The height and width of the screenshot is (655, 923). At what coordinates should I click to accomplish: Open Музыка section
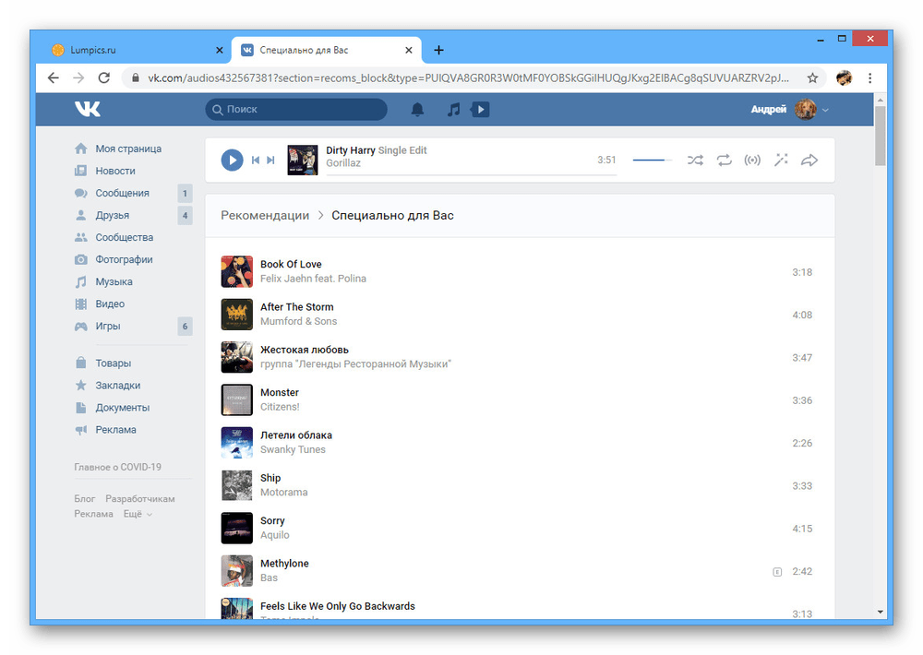click(x=114, y=282)
